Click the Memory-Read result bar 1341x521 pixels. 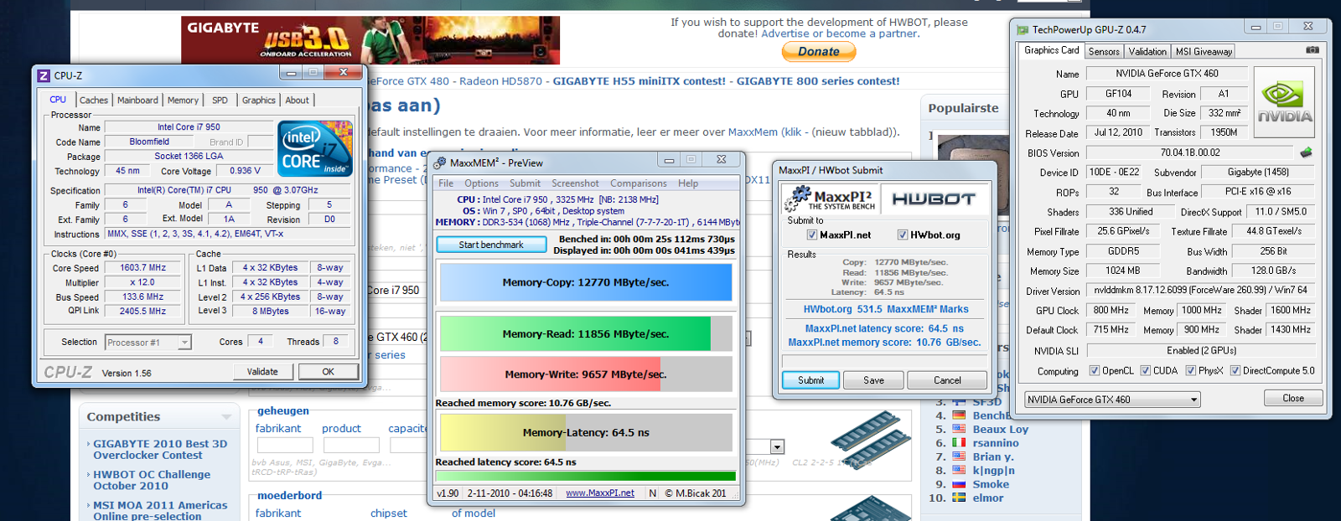pyautogui.click(x=586, y=333)
